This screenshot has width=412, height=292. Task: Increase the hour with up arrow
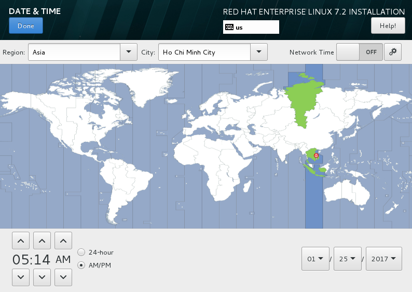[x=21, y=241]
